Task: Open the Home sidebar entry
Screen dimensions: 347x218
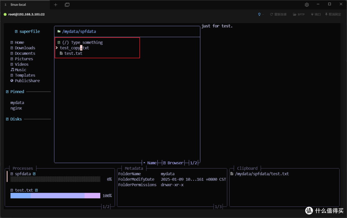Action: [x=17, y=42]
